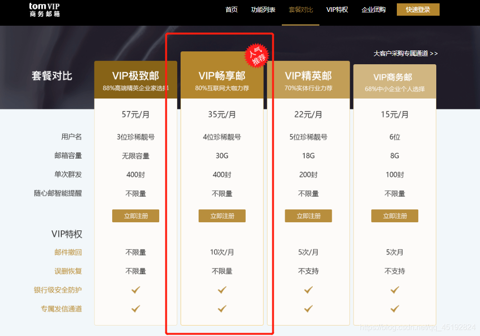Image resolution: width=480 pixels, height=336 pixels.
Task: Click the 银行级安全防护 checkmark under VIP极致邮
Action: [135, 290]
